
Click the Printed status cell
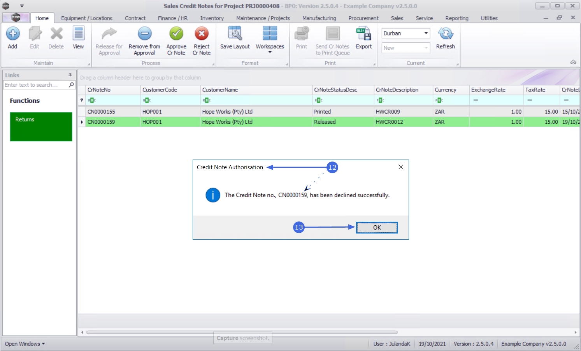click(x=343, y=112)
